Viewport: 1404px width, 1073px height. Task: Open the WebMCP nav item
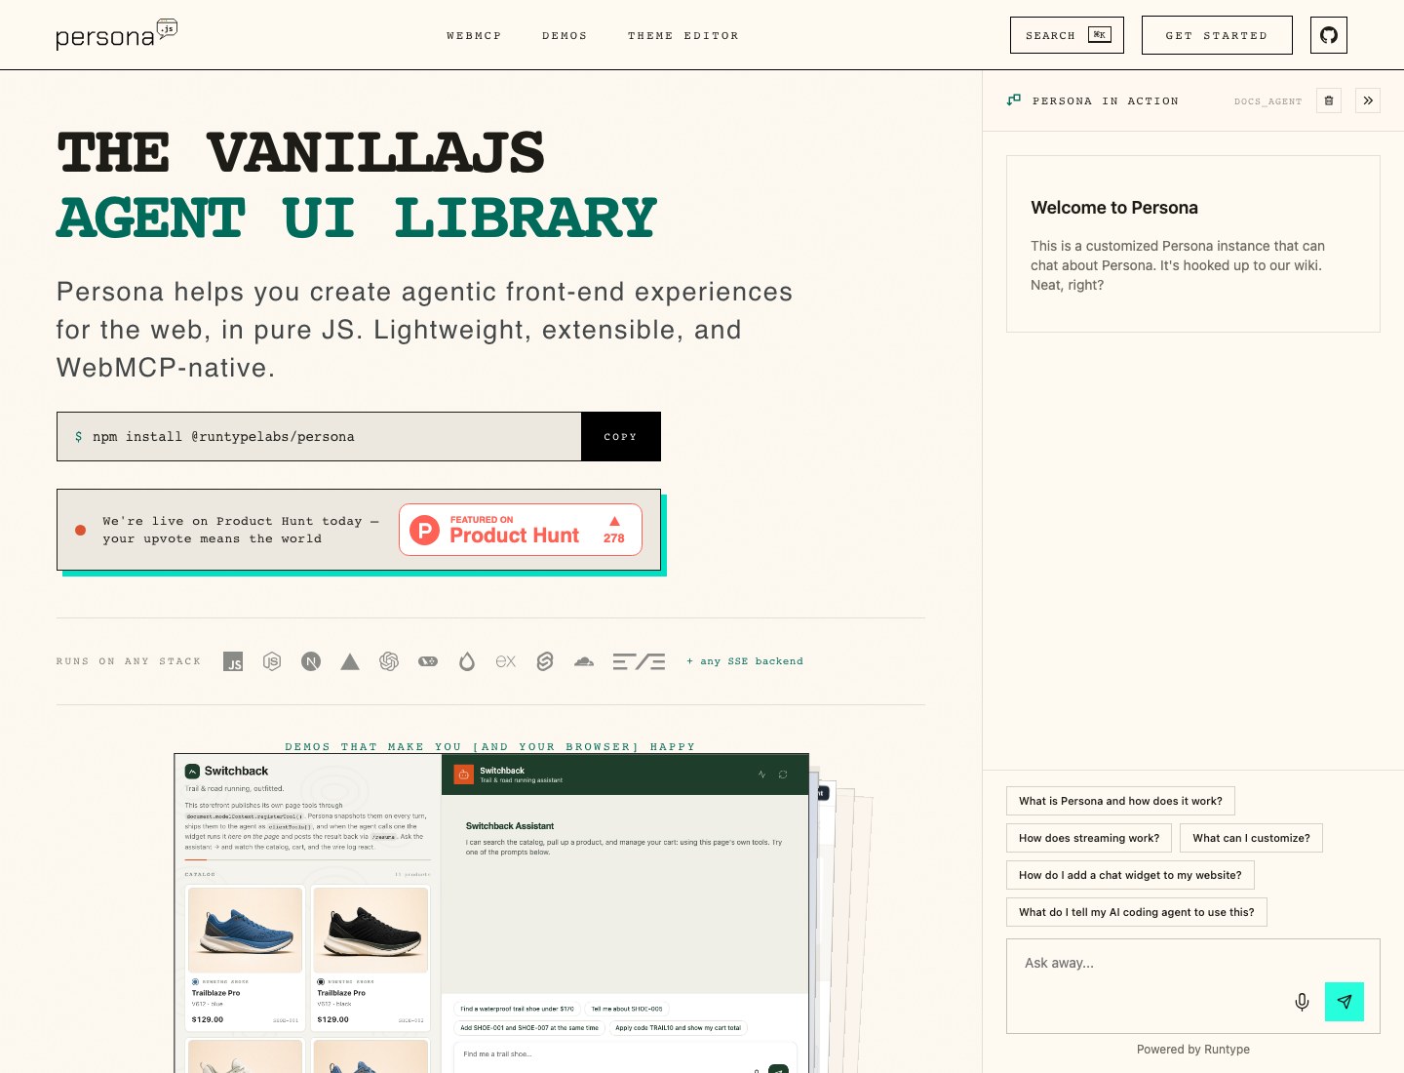(x=474, y=36)
